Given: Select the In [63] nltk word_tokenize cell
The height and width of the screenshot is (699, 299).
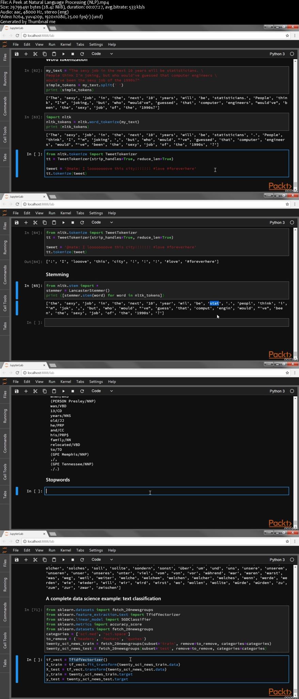Looking at the screenshot, I should pyautogui.click(x=167, y=122).
